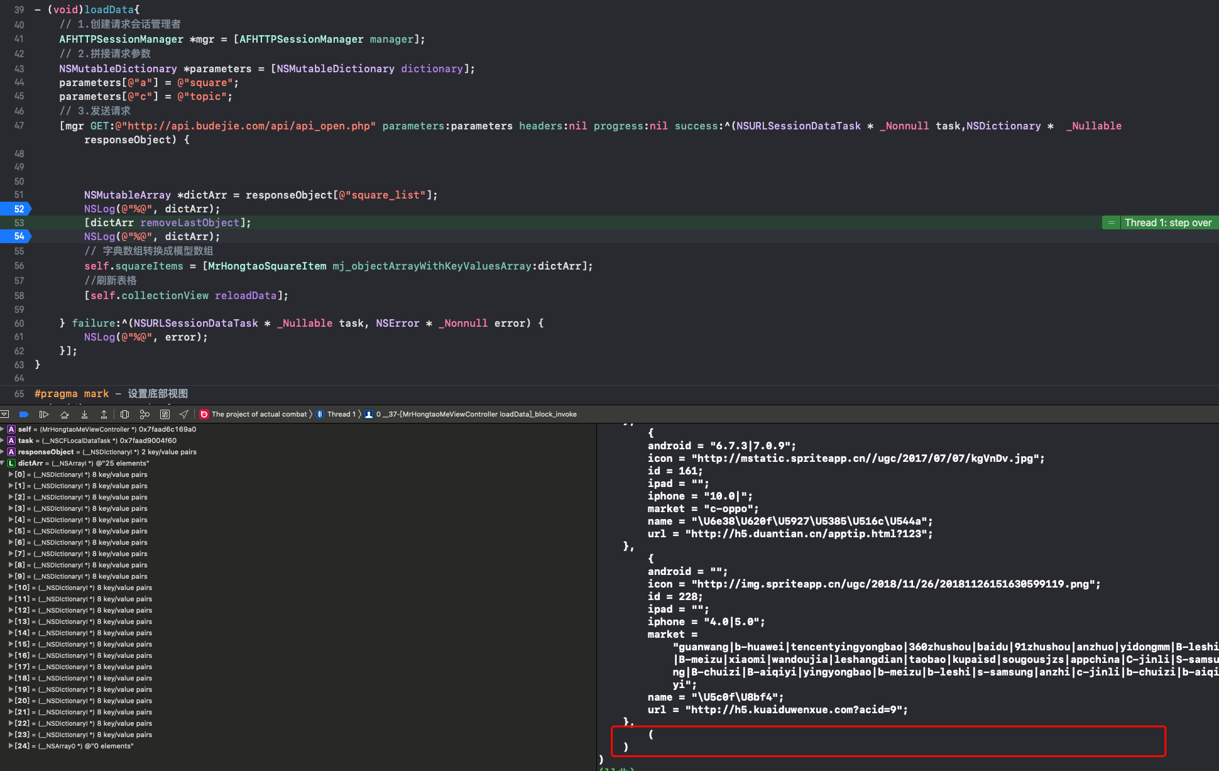Open the loadData block_invoke frame breadcrumb
This screenshot has width=1219, height=771.
476,414
